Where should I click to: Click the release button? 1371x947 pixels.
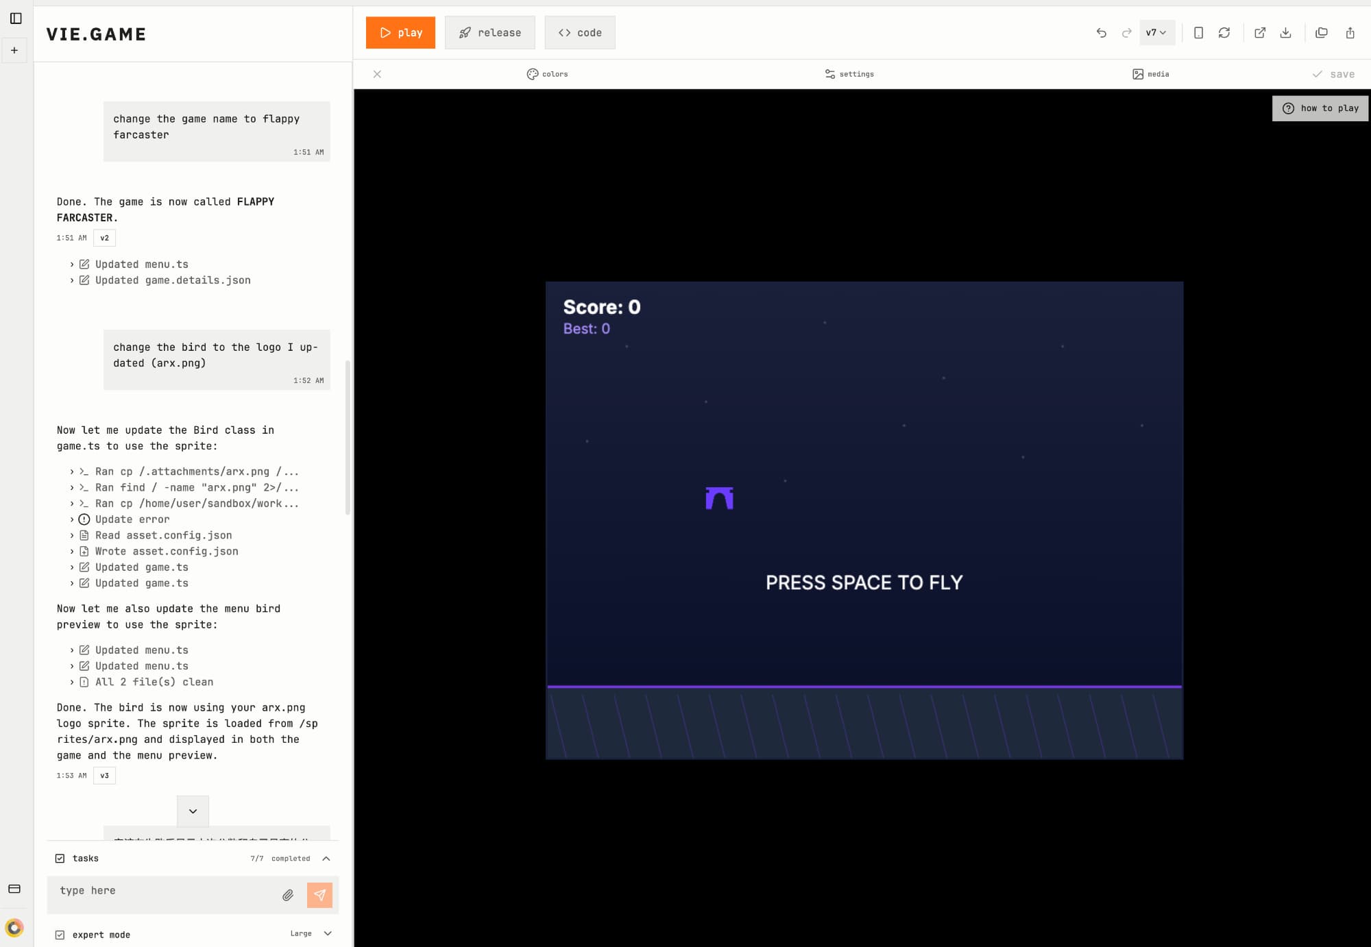489,33
